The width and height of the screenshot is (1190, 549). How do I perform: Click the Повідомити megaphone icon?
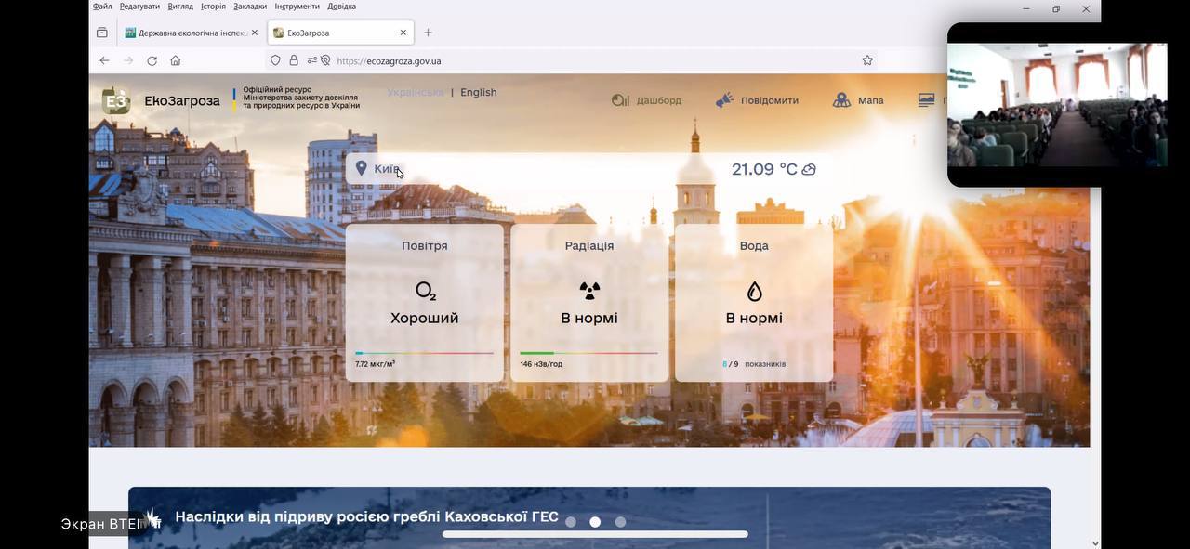(724, 100)
